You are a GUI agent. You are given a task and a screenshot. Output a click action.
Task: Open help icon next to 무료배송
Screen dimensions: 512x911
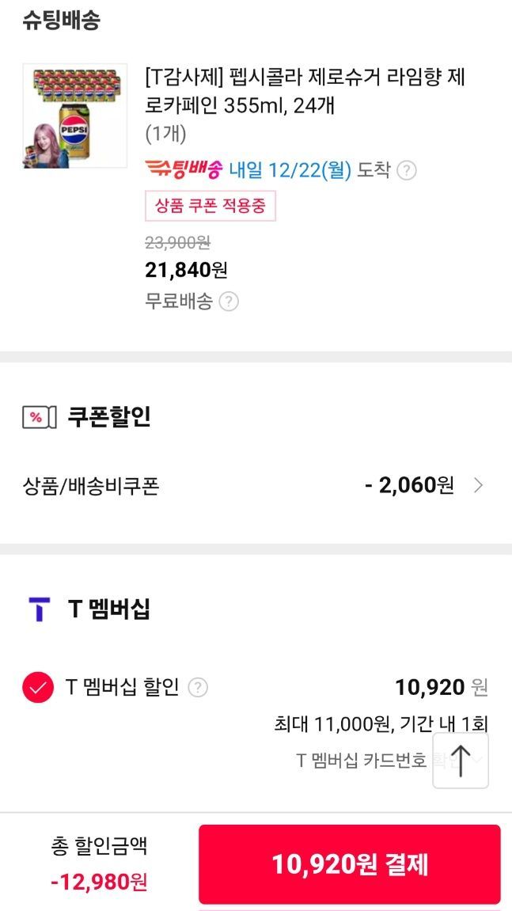pos(229,302)
